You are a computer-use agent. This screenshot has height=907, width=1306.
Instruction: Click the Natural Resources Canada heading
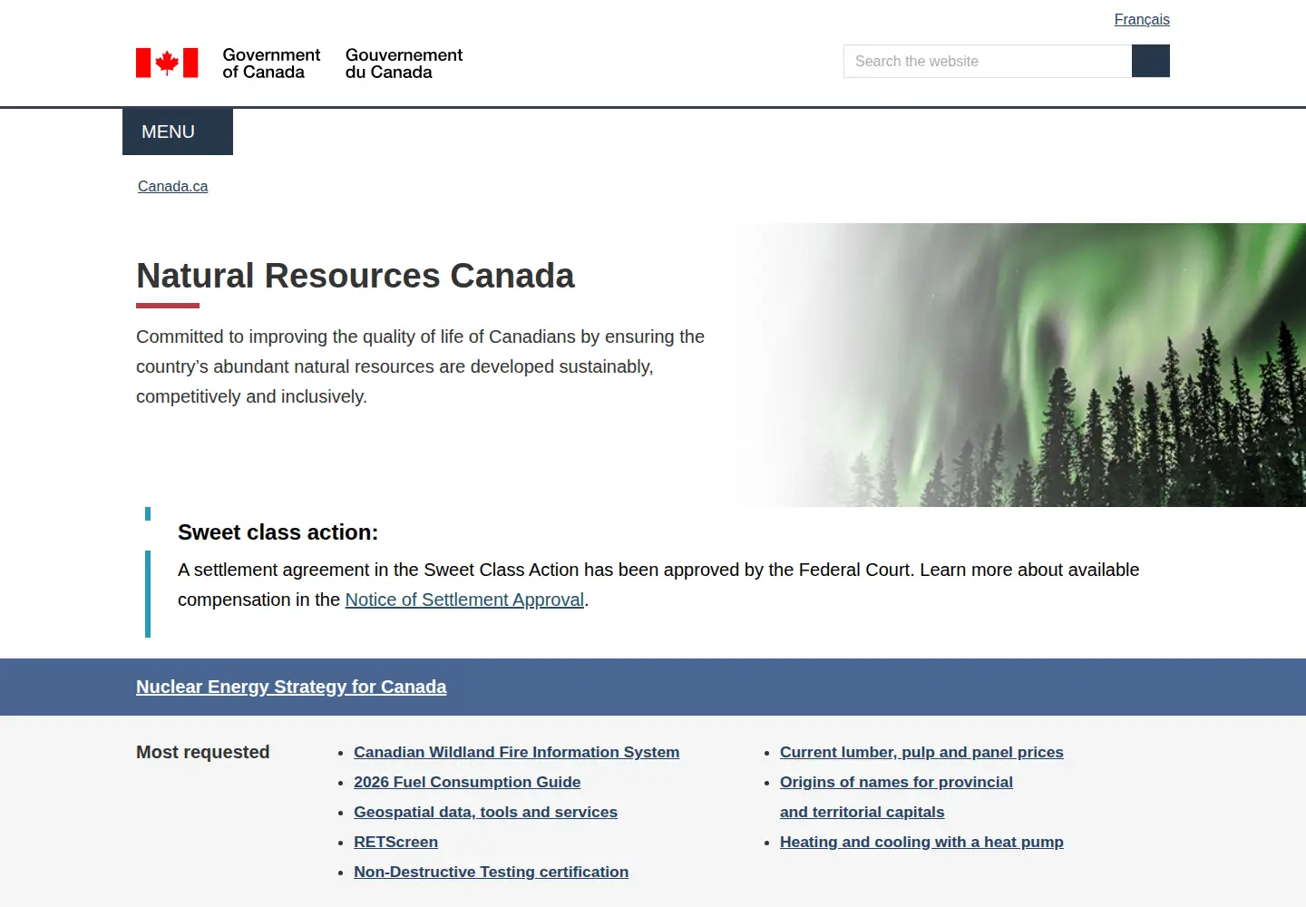tap(356, 276)
